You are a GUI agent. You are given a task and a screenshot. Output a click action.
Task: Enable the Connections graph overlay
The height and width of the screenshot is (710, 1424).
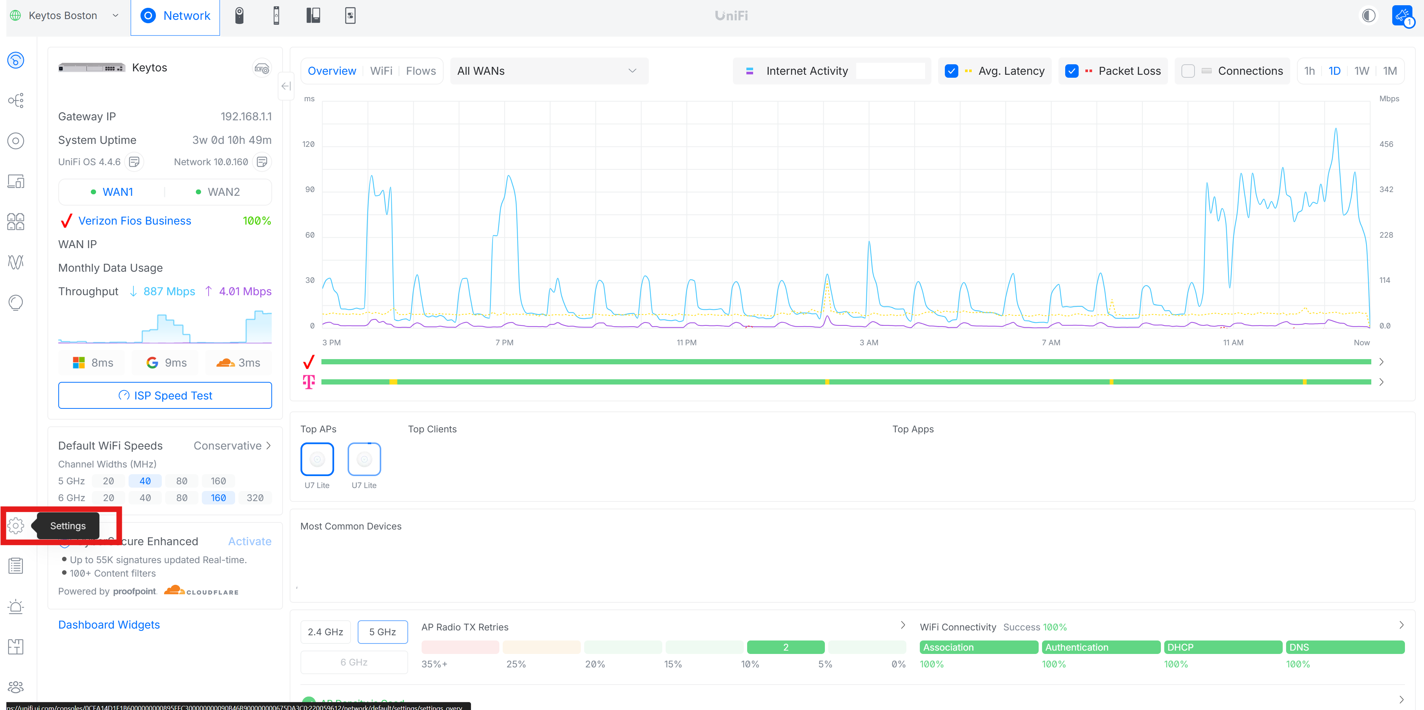[1188, 71]
